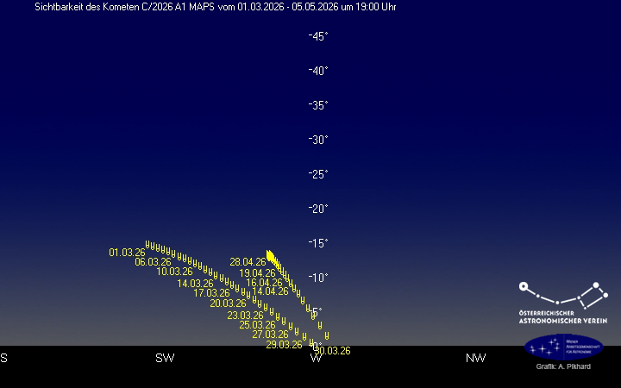Select the 06.03.26 date label
The width and height of the screenshot is (621, 388).
(153, 262)
